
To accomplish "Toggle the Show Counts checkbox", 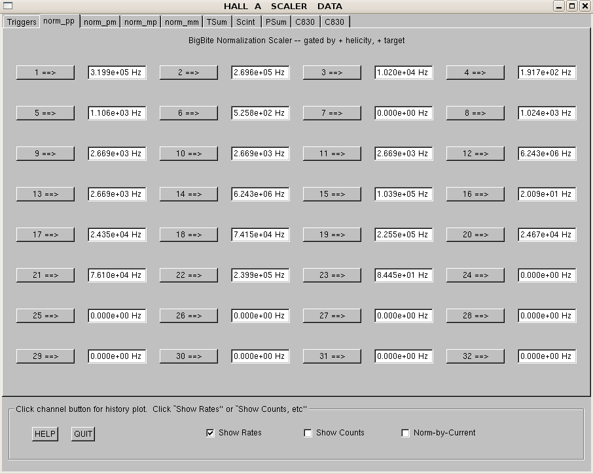I will [308, 433].
